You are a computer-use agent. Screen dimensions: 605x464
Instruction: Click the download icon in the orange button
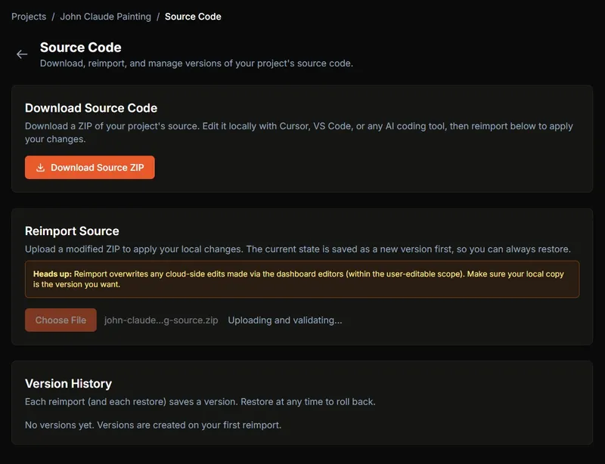[x=41, y=168]
